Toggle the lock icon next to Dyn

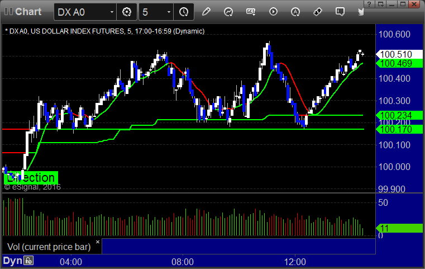28,261
